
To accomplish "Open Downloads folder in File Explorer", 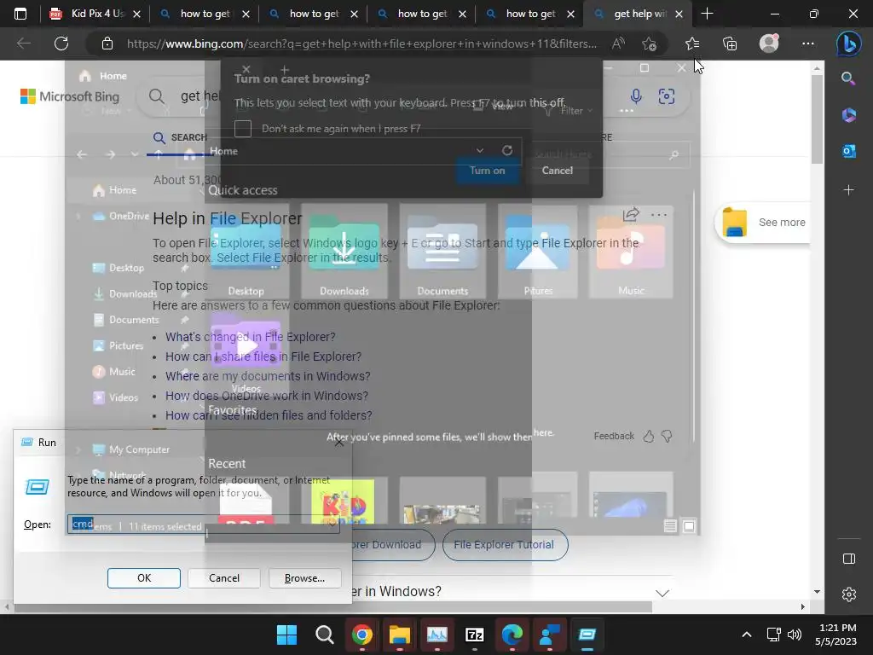I will 344,251.
